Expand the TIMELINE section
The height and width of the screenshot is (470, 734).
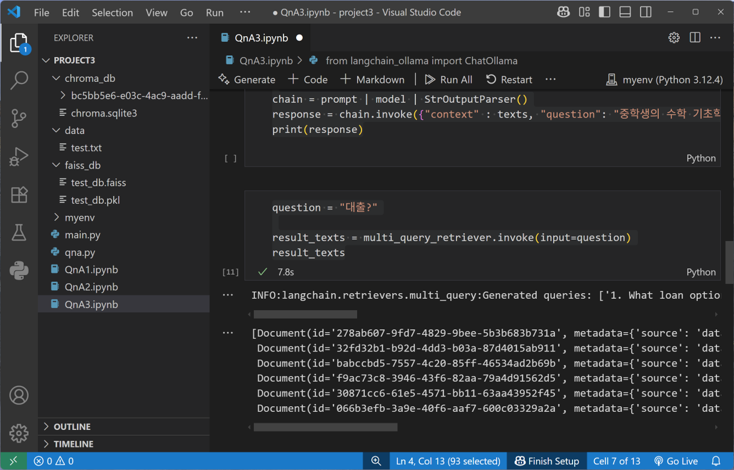pos(124,444)
